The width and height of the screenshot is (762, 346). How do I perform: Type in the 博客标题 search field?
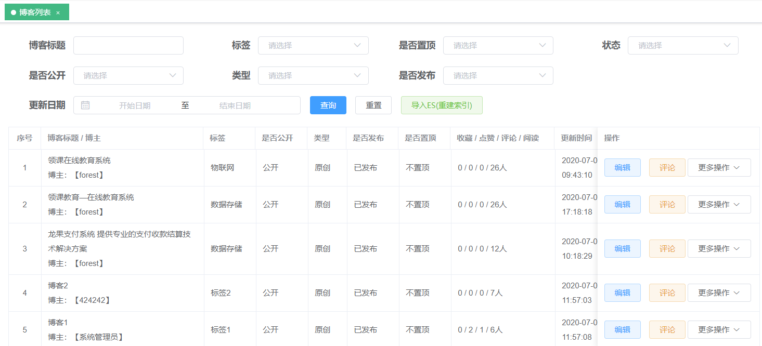pos(128,46)
